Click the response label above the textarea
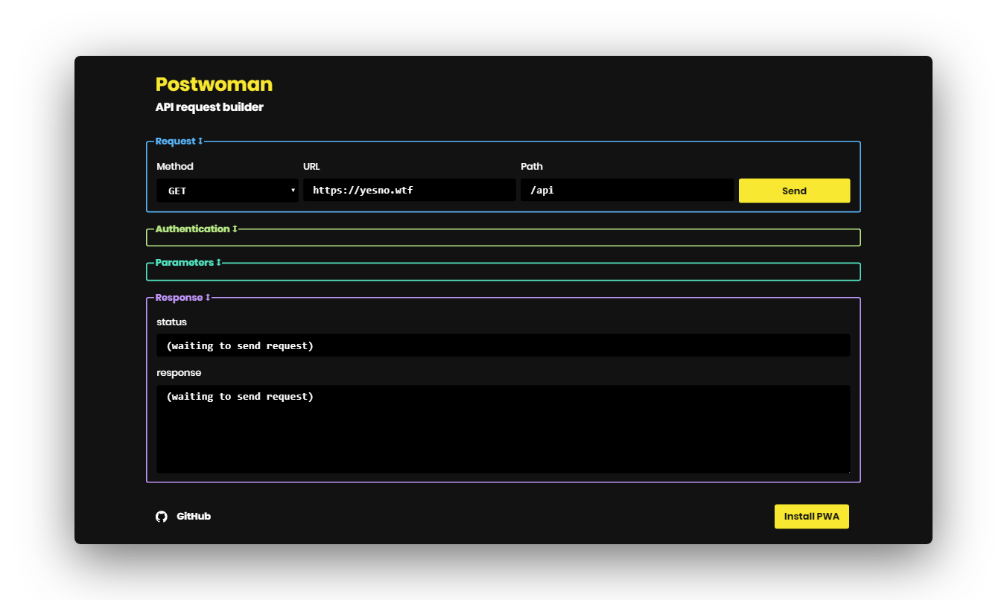Image resolution: width=1007 pixels, height=600 pixels. [x=179, y=373]
